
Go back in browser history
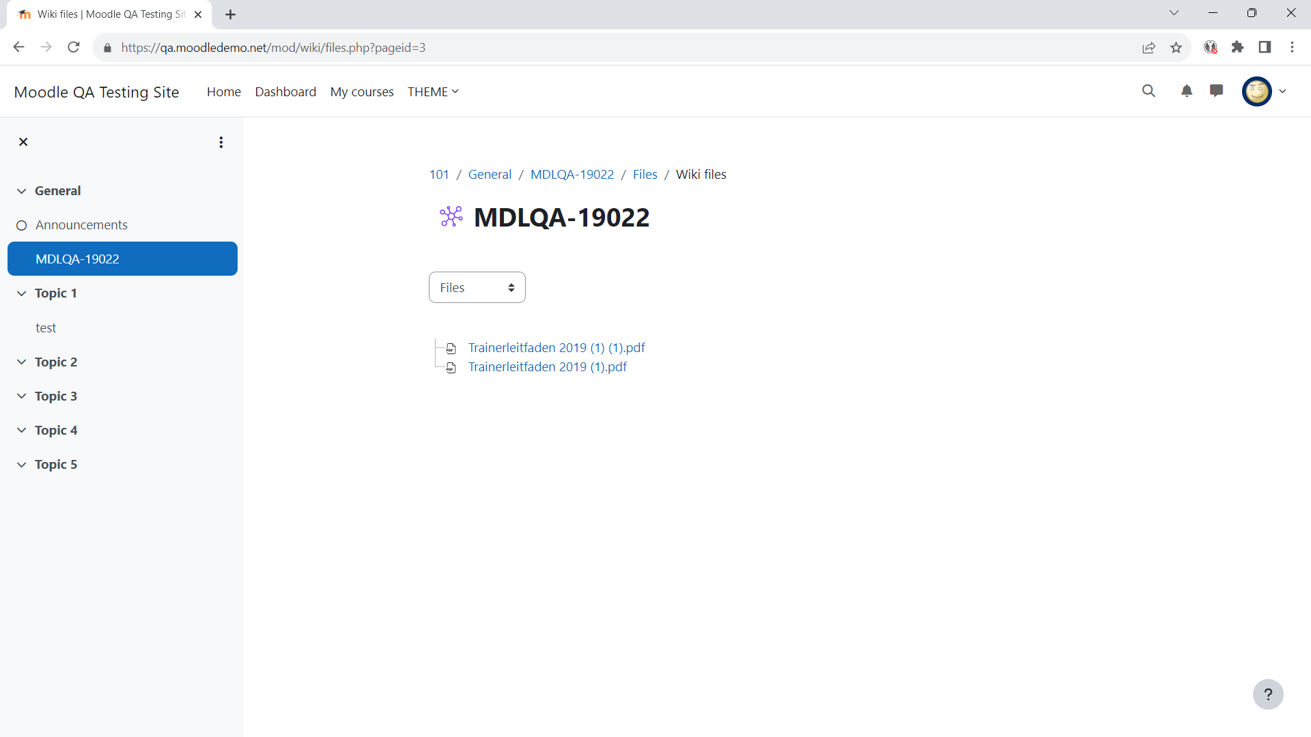(18, 47)
